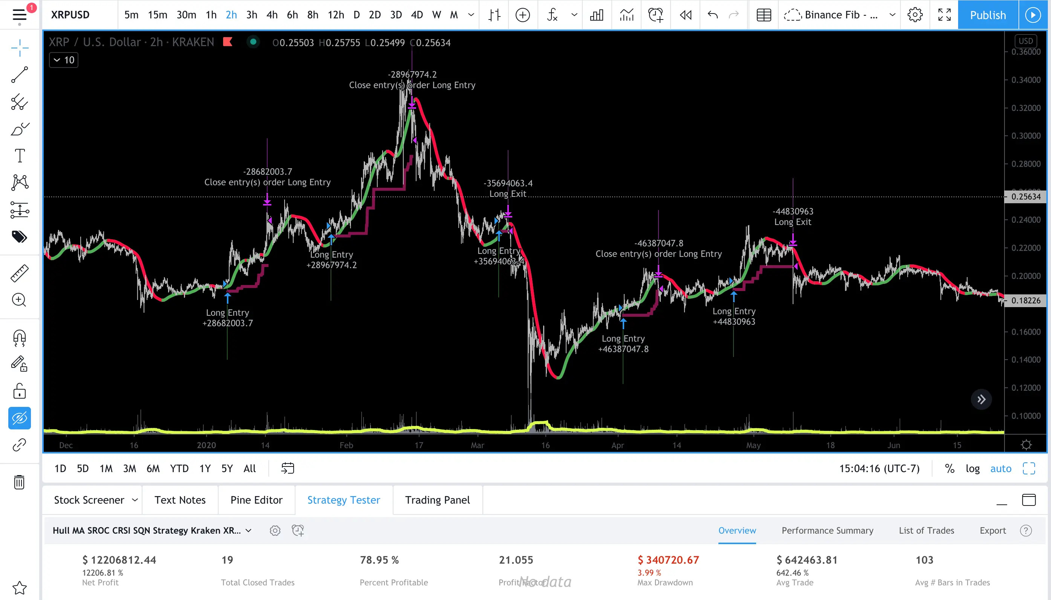The image size is (1051, 600).
Task: Open the pitchfork tools group
Action: pyautogui.click(x=20, y=102)
